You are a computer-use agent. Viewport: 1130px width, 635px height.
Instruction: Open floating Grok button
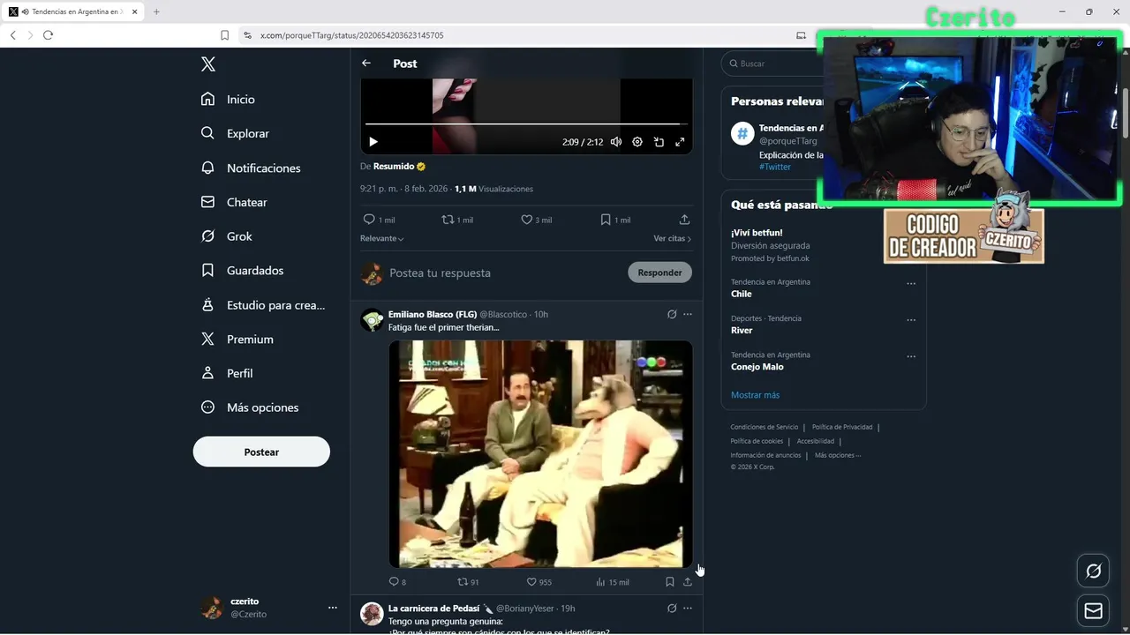click(1093, 571)
